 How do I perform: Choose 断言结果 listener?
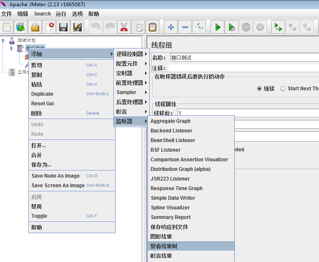tap(191, 256)
